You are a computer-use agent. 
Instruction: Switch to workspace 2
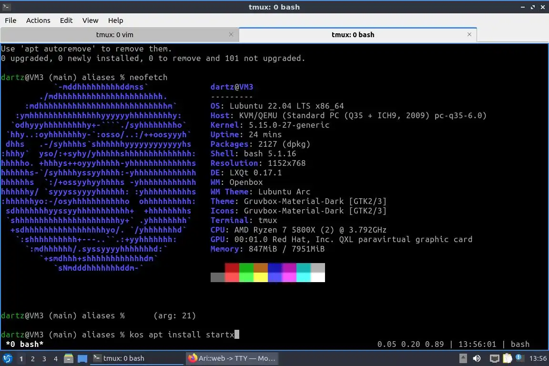point(33,359)
